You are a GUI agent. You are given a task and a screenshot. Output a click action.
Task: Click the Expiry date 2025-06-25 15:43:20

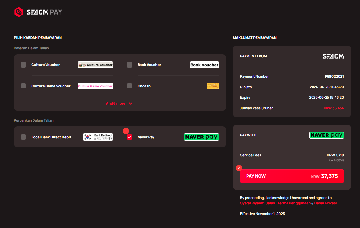(x=327, y=97)
